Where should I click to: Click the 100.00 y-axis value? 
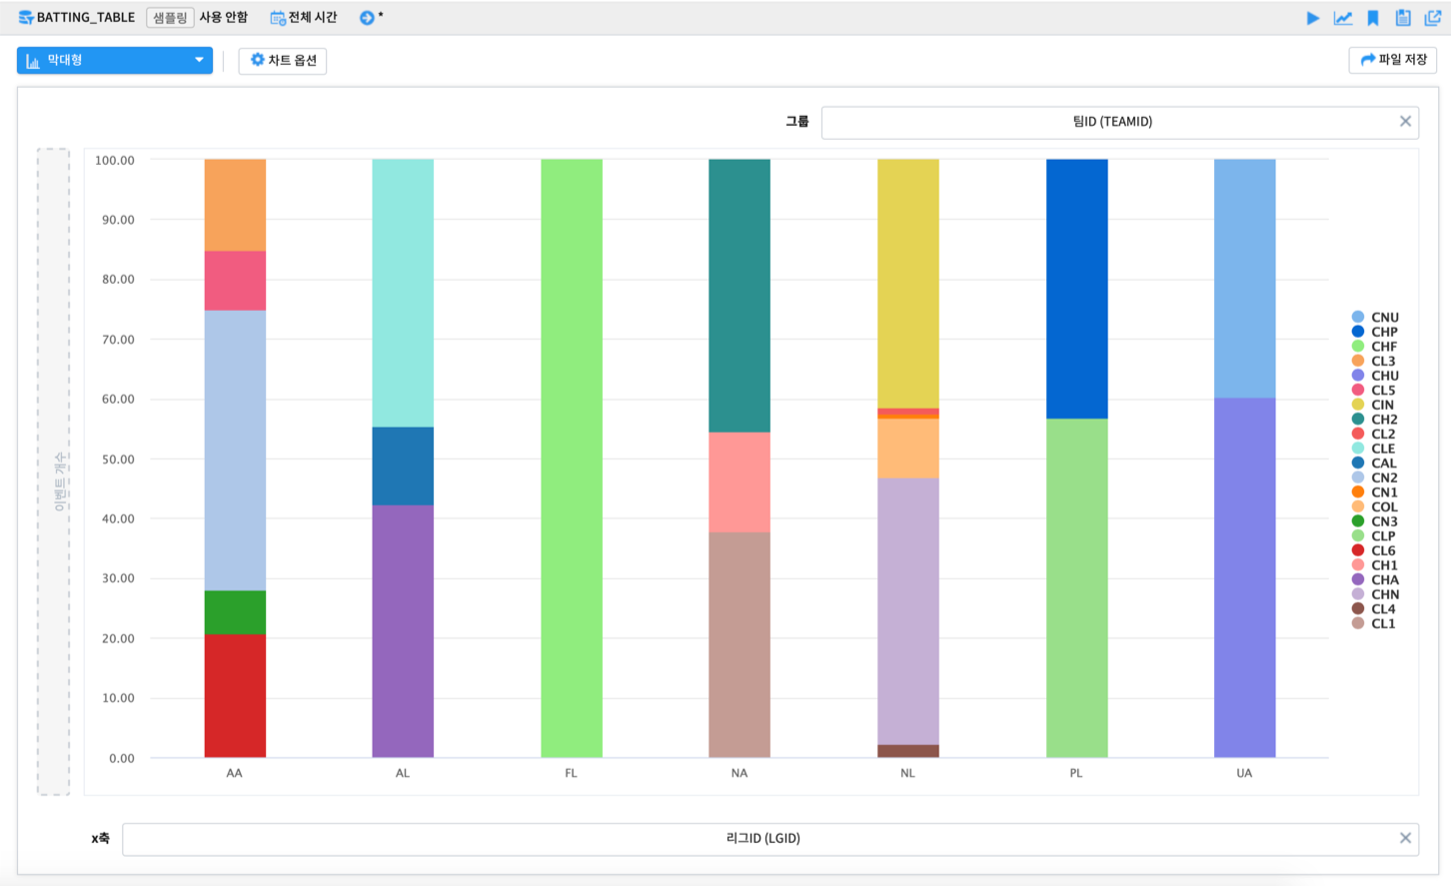tap(115, 160)
